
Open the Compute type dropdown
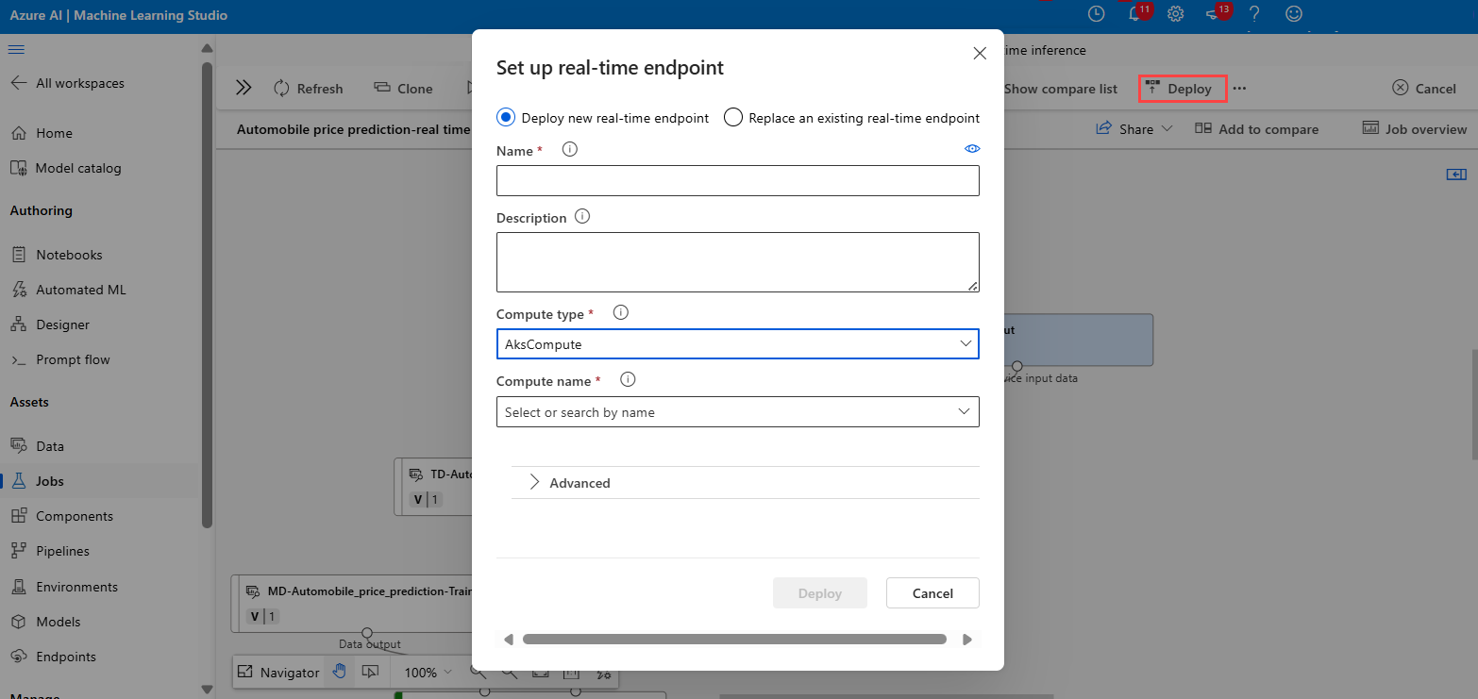[737, 344]
